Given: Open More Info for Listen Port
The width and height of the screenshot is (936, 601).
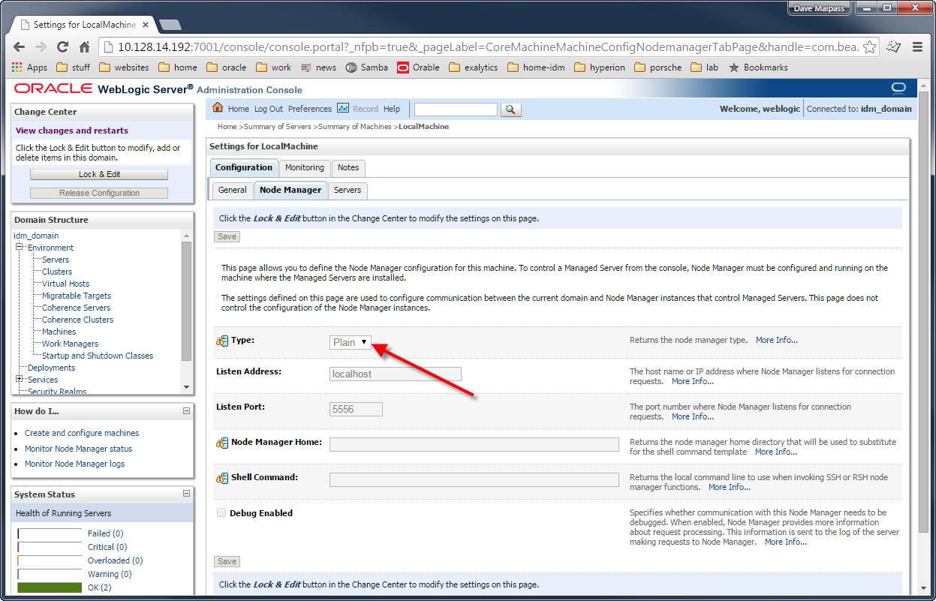Looking at the screenshot, I should pyautogui.click(x=693, y=416).
